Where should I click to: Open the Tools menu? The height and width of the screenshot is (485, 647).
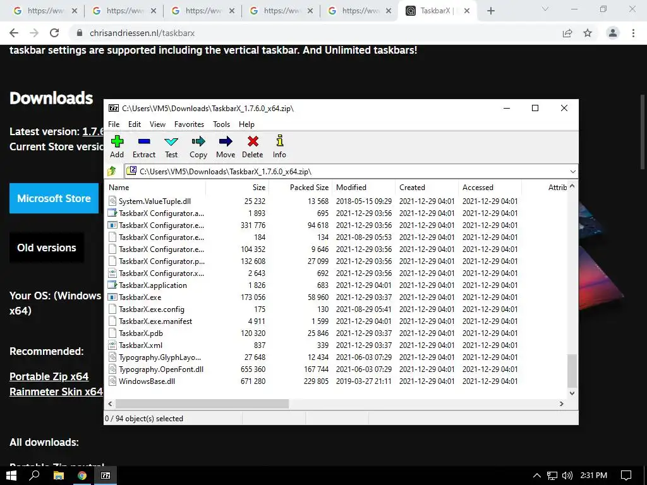[x=222, y=124]
